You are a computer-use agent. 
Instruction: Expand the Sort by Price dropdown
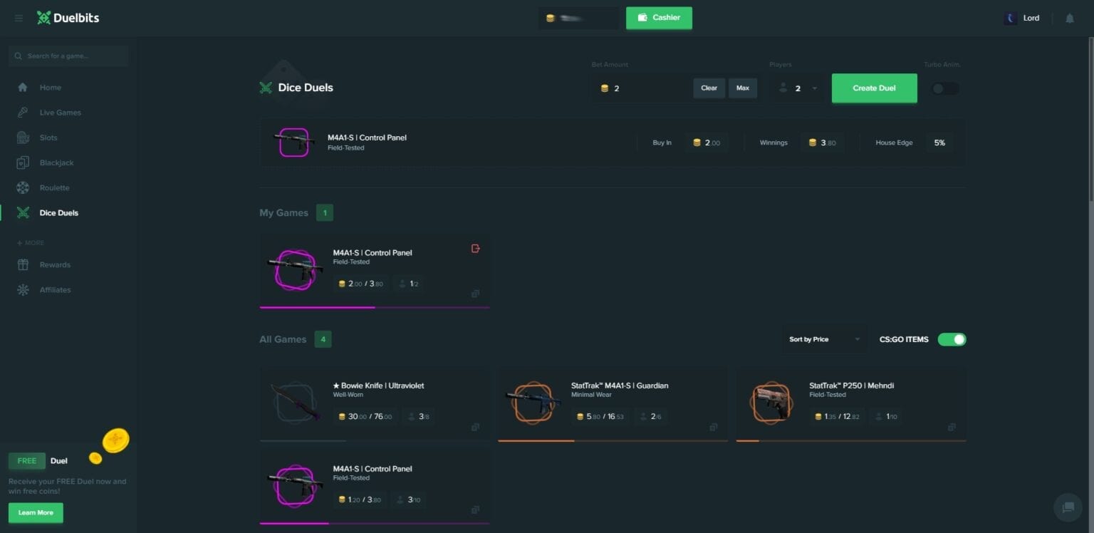pyautogui.click(x=824, y=339)
